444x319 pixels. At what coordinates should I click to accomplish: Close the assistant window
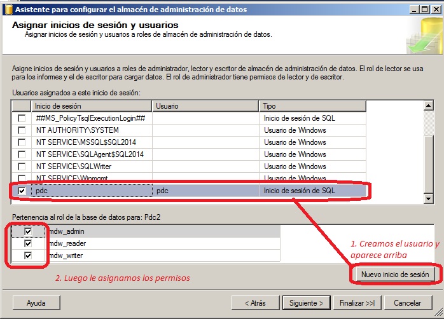436,10
